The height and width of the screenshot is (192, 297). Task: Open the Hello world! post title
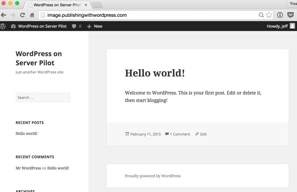pos(155,73)
